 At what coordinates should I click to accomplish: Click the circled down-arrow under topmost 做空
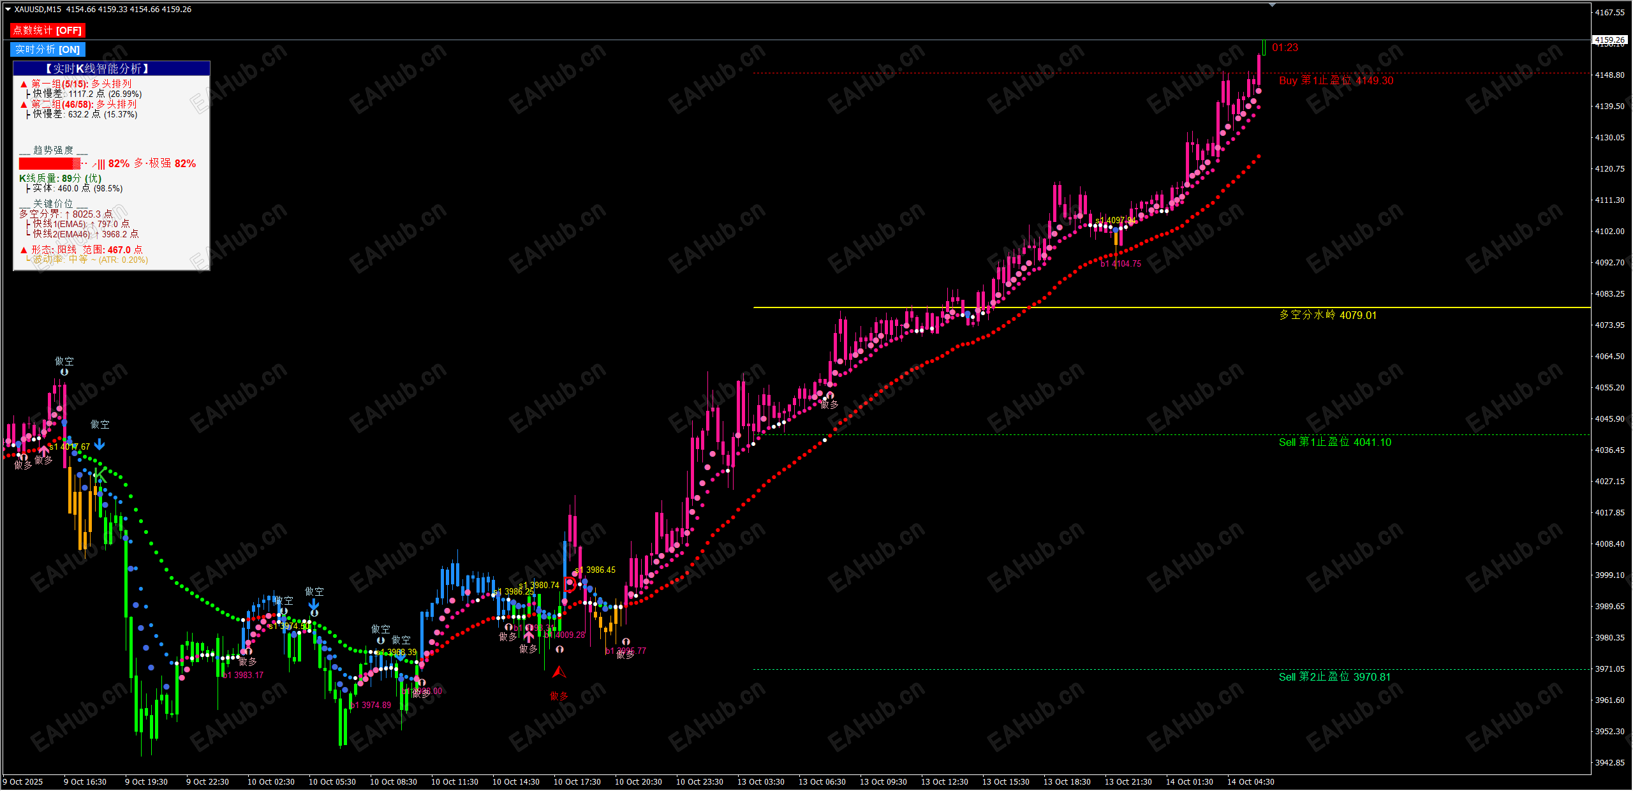point(64,372)
